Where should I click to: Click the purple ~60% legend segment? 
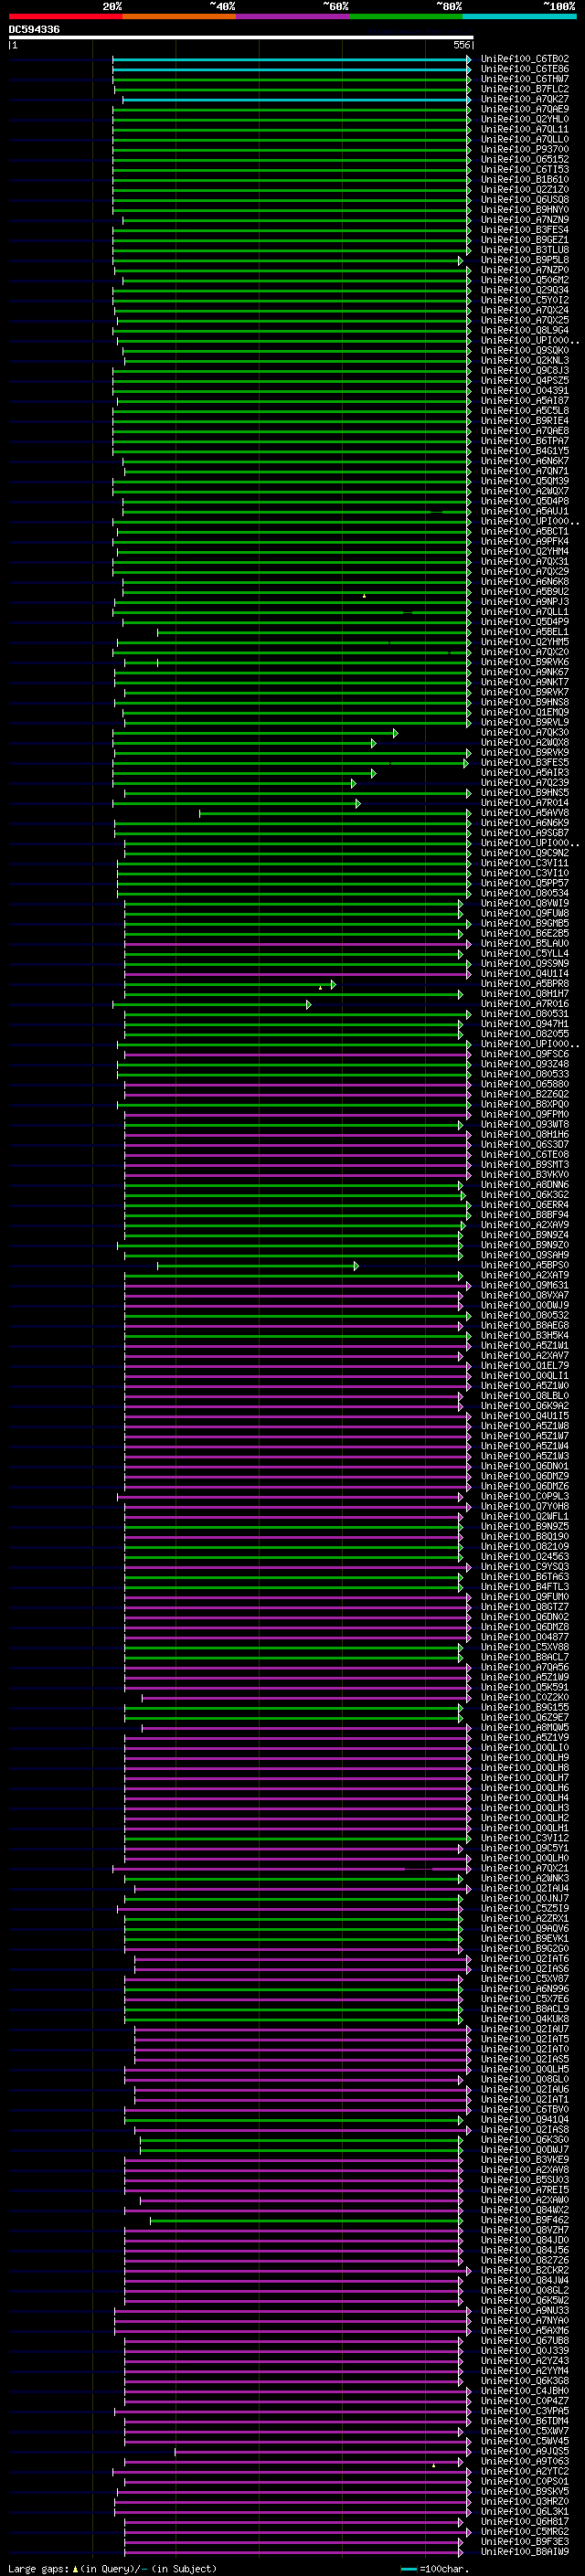pos(293,16)
